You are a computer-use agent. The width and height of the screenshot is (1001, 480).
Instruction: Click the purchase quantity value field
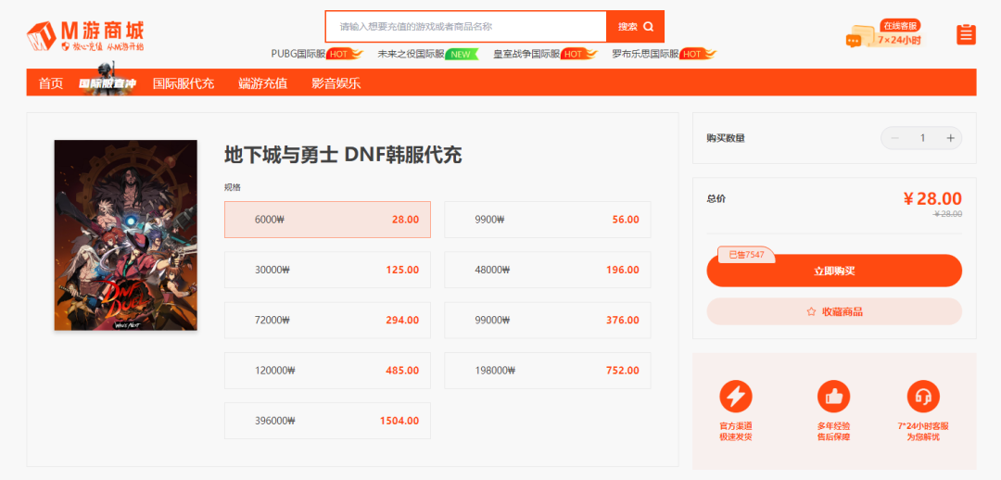[x=922, y=138]
